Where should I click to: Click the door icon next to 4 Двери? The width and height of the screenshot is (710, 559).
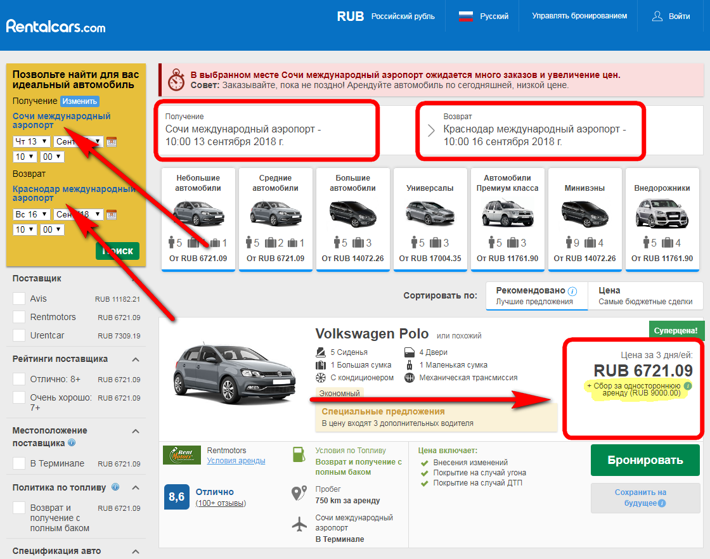410,352
